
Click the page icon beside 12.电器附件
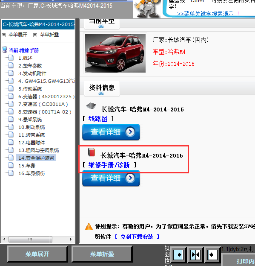coord(11,142)
